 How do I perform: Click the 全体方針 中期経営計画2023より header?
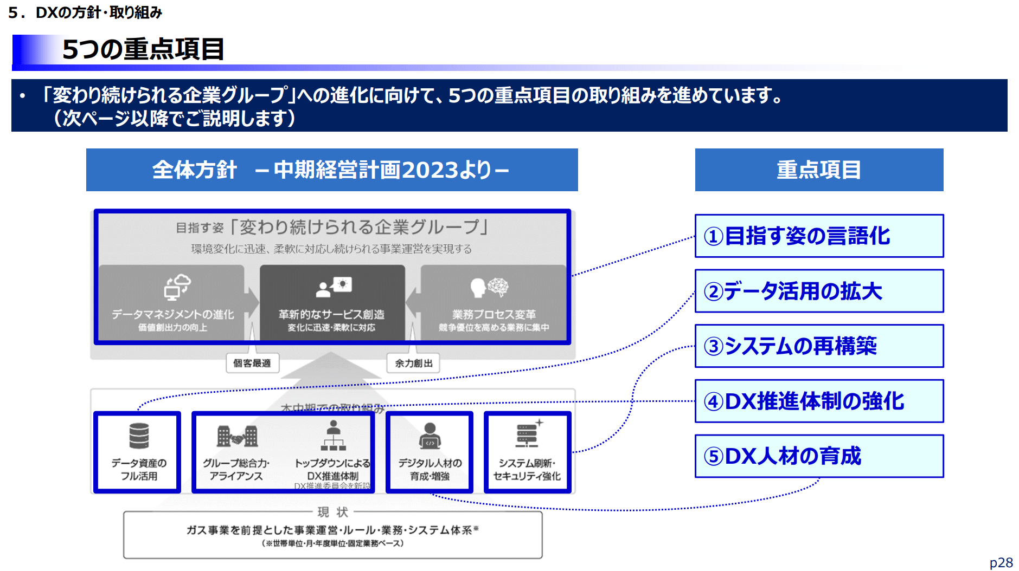[331, 170]
